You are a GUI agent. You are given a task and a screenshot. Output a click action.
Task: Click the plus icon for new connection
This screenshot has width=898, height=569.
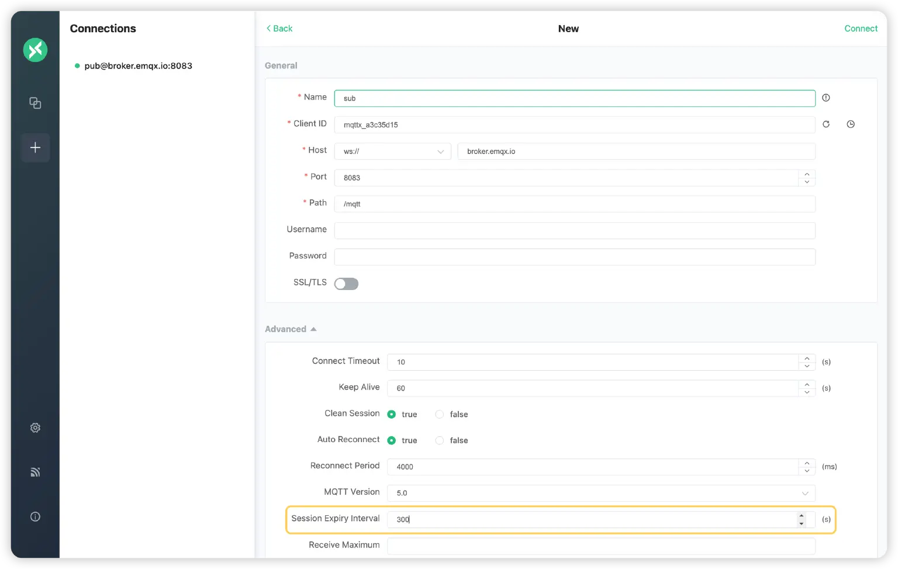point(35,147)
